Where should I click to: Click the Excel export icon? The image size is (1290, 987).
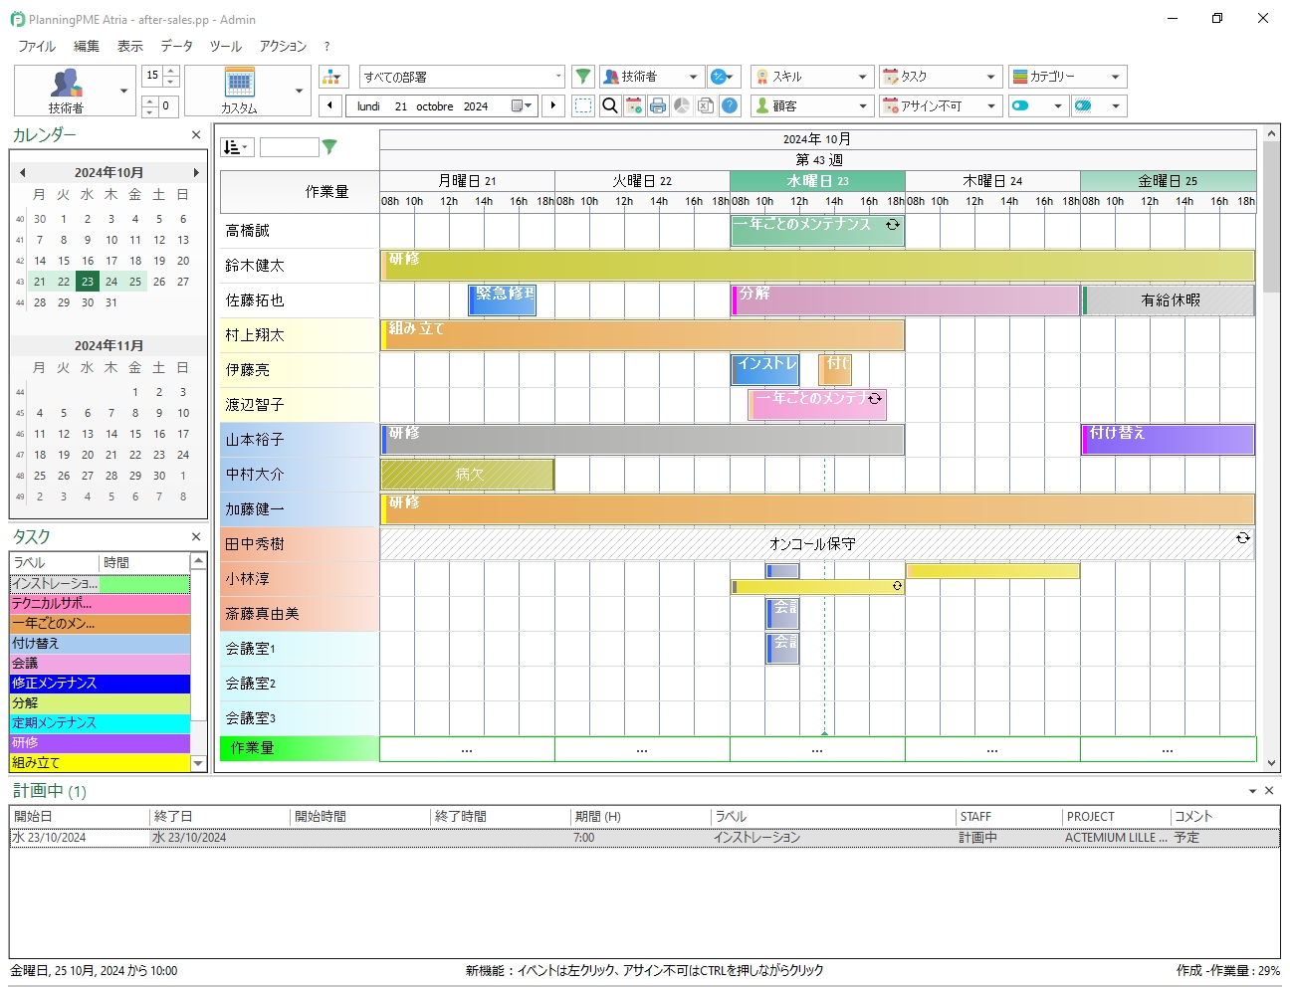tap(706, 105)
